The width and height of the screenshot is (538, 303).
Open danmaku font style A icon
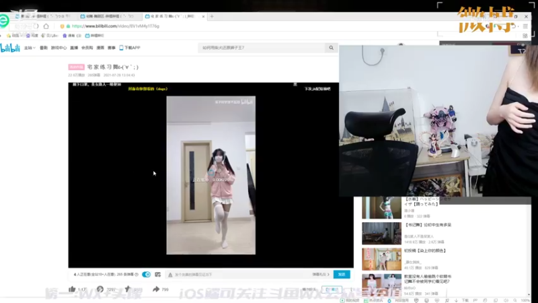(170, 275)
